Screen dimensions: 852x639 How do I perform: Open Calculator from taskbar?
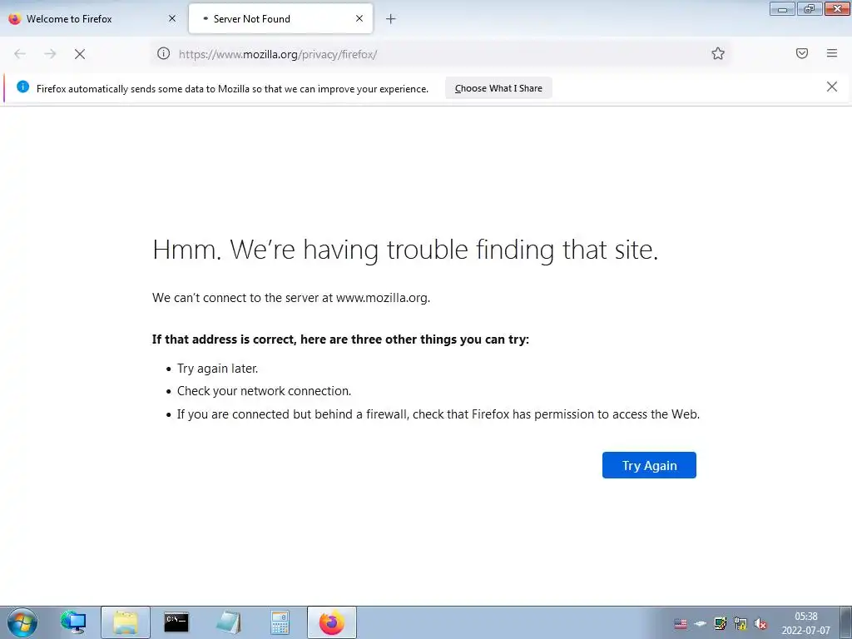pos(280,622)
